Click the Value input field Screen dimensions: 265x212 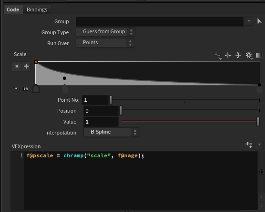tap(101, 122)
